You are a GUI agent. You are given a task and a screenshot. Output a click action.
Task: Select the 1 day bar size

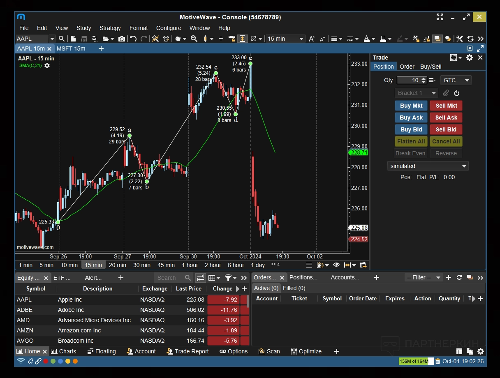click(258, 265)
